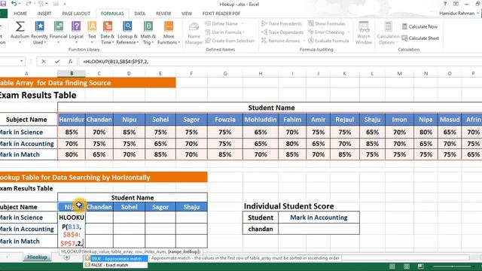Switch to the PAGE LAYOUT tab
Screen dimensions: 482x271
[76, 14]
